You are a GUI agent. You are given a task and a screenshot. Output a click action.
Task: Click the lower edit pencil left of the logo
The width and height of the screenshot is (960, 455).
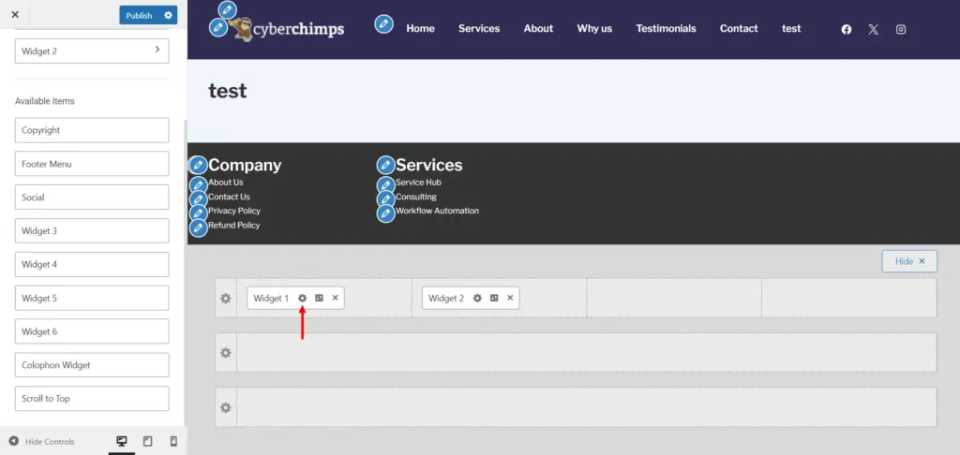[217, 27]
